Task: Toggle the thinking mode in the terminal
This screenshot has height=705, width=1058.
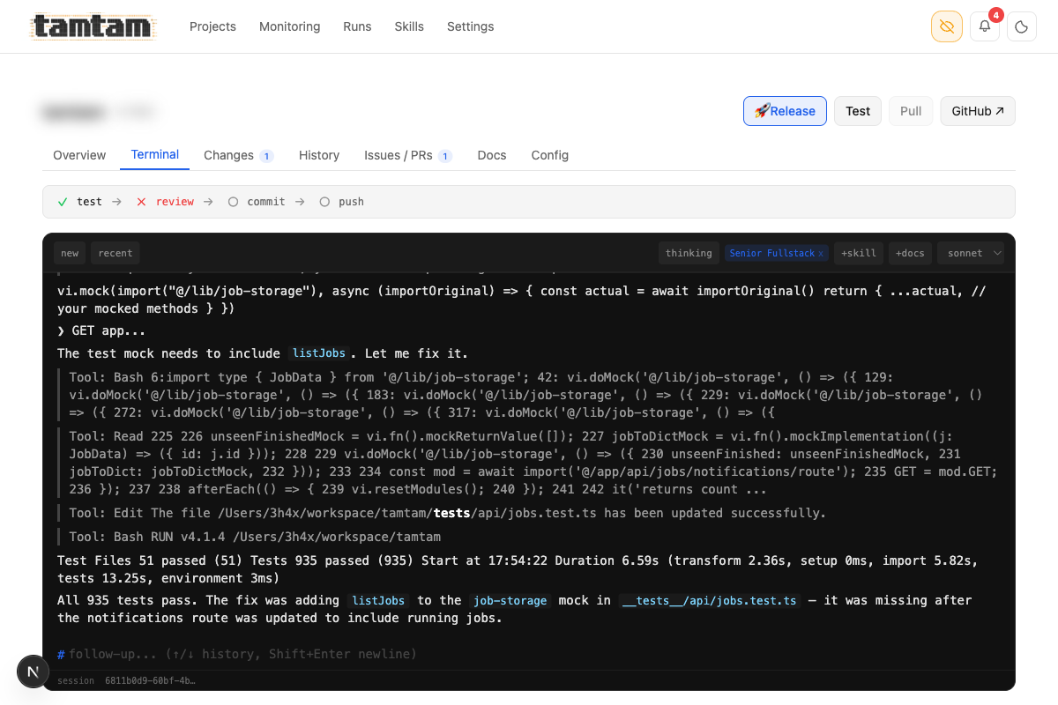Action: (689, 253)
